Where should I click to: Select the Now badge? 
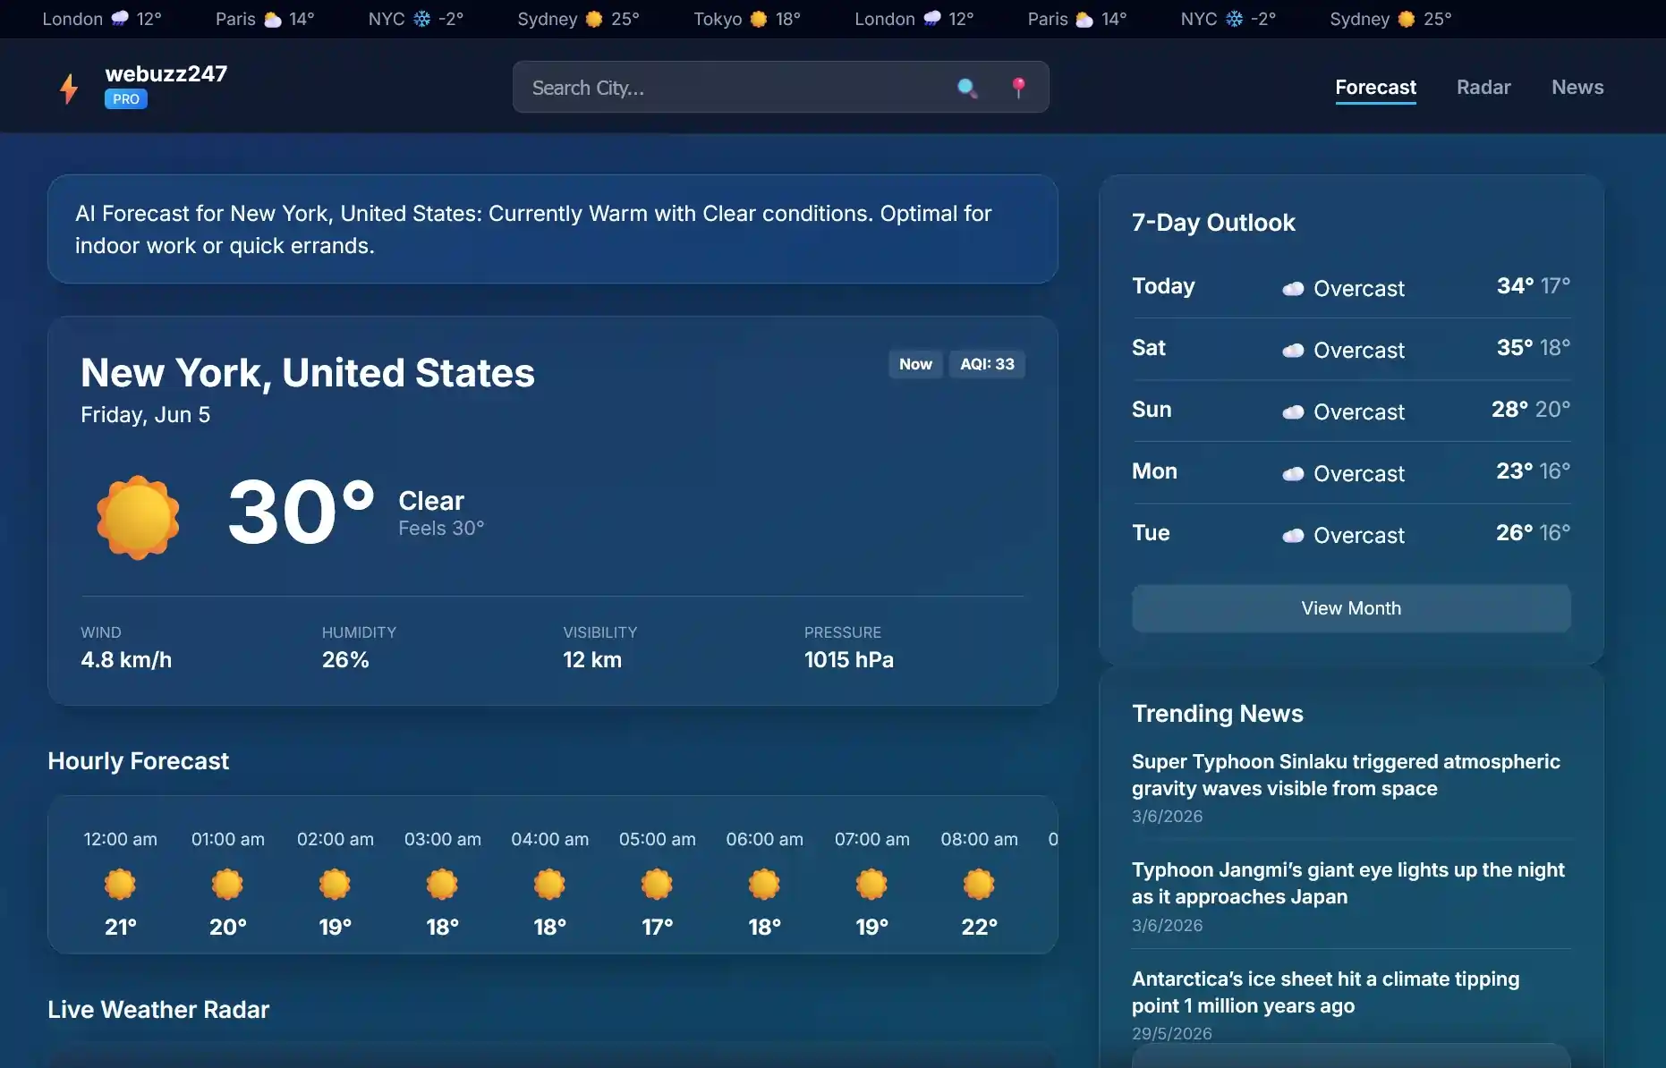(915, 364)
